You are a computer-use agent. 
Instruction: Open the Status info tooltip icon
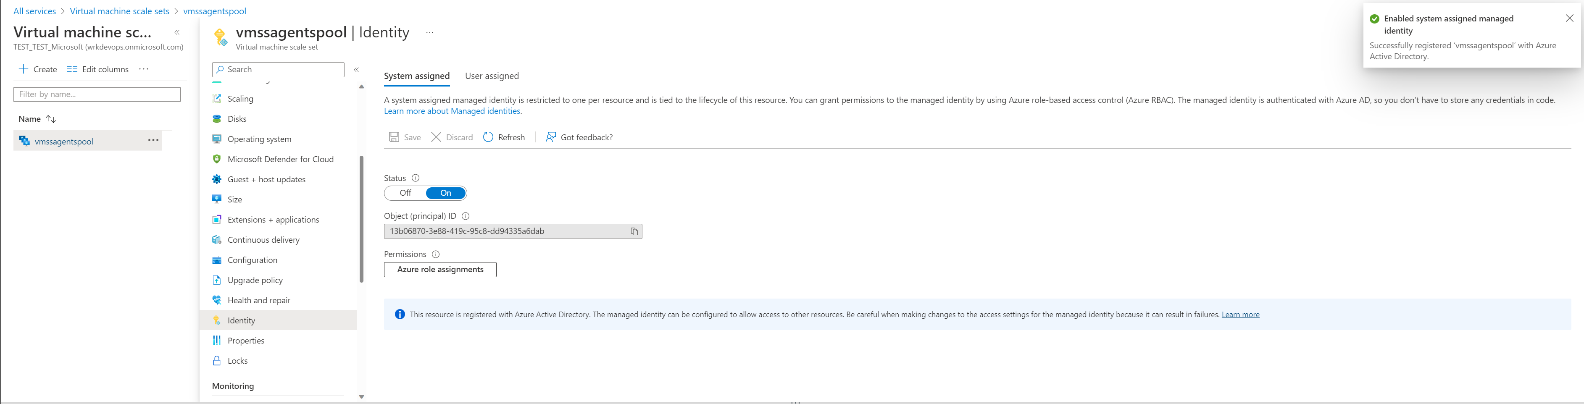click(416, 178)
